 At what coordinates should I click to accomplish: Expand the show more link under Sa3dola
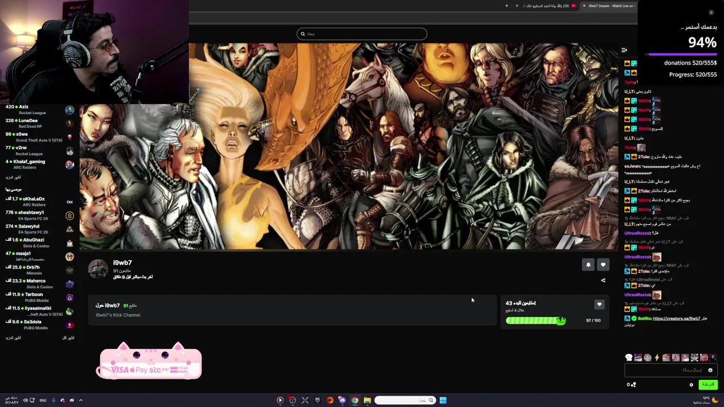13,338
